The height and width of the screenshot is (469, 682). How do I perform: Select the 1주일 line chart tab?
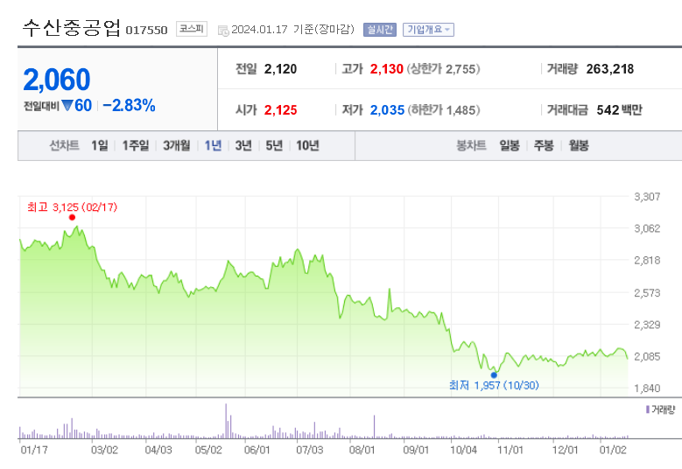[x=136, y=145]
